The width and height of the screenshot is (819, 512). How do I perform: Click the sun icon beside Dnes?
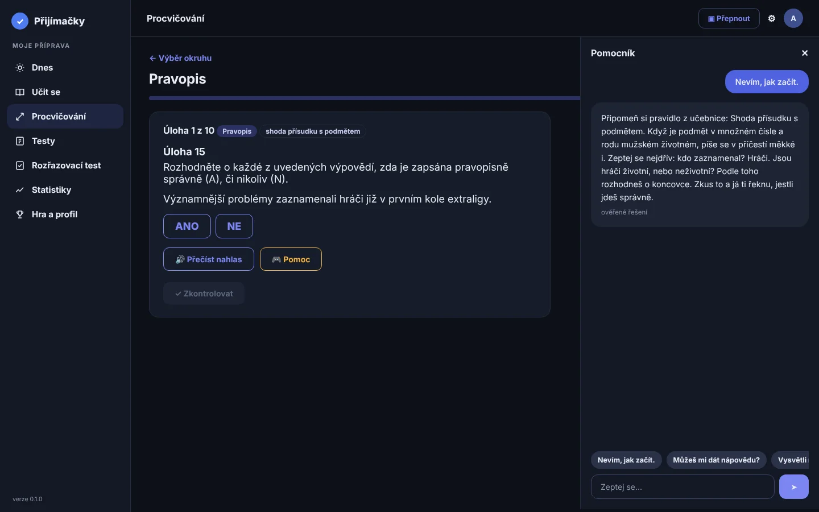pos(20,68)
